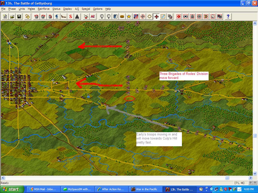This screenshot has height=193, width=258.
Task: Click the first red-arrow rotate unit icon
Action: tap(36, 16)
